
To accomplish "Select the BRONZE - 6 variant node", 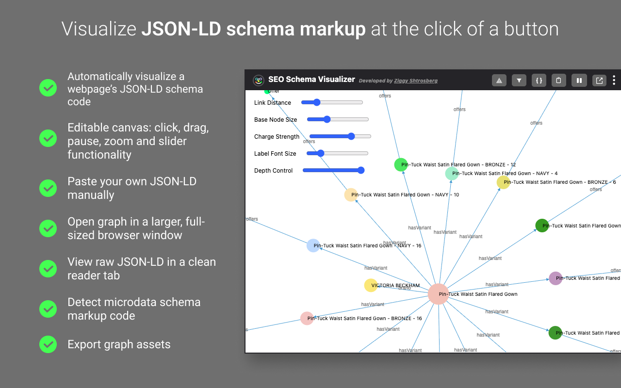I will point(503,182).
